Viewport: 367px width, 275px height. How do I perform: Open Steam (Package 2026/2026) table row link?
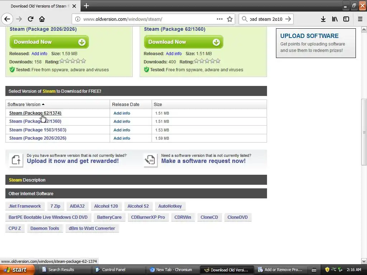[x=38, y=138]
